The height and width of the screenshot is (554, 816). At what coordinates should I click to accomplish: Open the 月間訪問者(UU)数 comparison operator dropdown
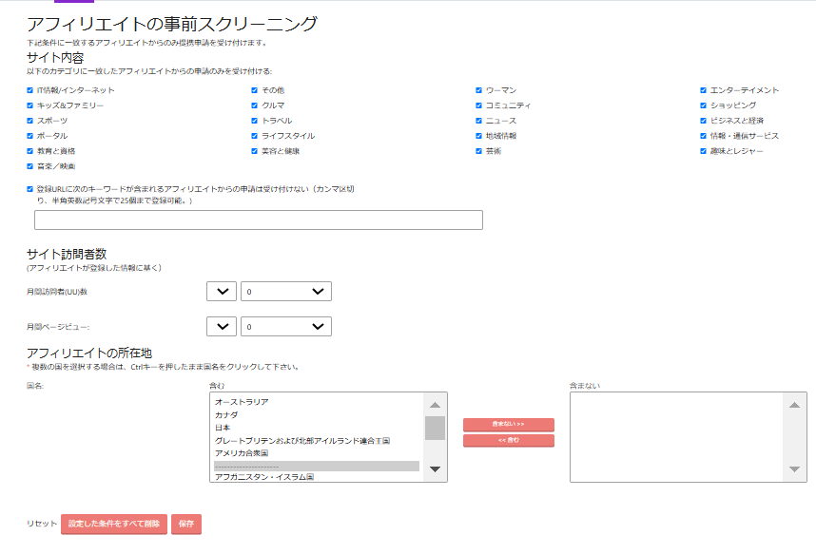coord(221,292)
